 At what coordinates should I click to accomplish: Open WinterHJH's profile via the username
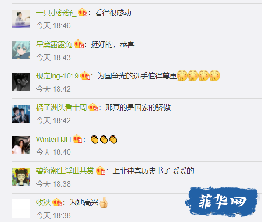pos(53,139)
